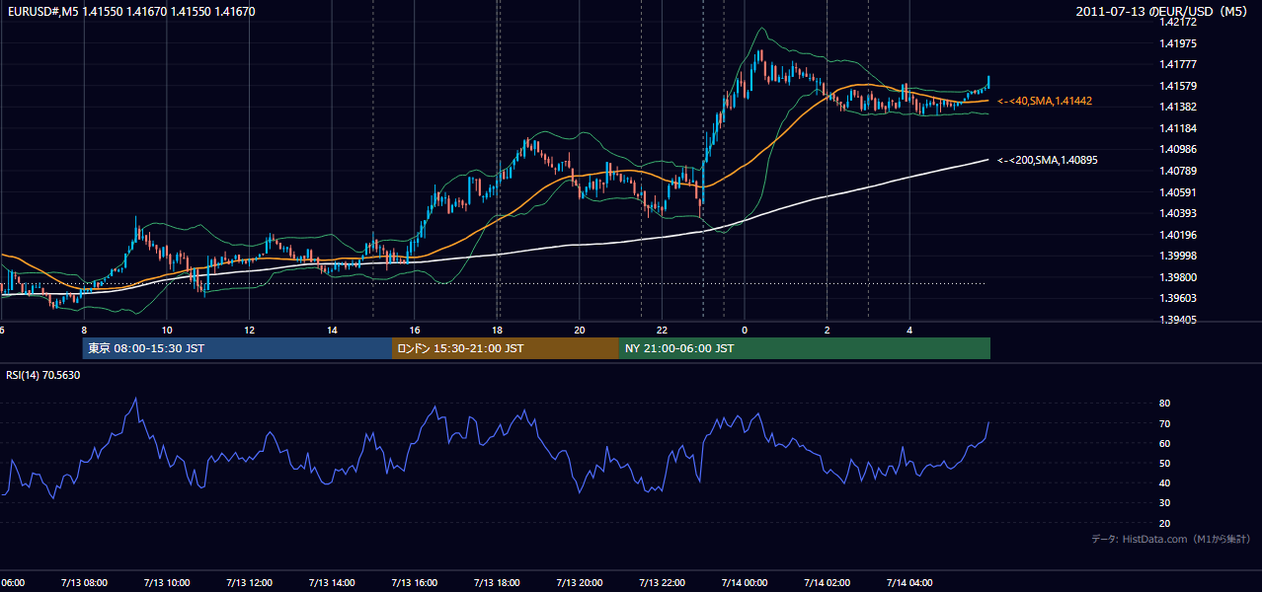The image size is (1262, 592).
Task: Click the hour 20 tick under the price chart
Action: click(x=580, y=330)
